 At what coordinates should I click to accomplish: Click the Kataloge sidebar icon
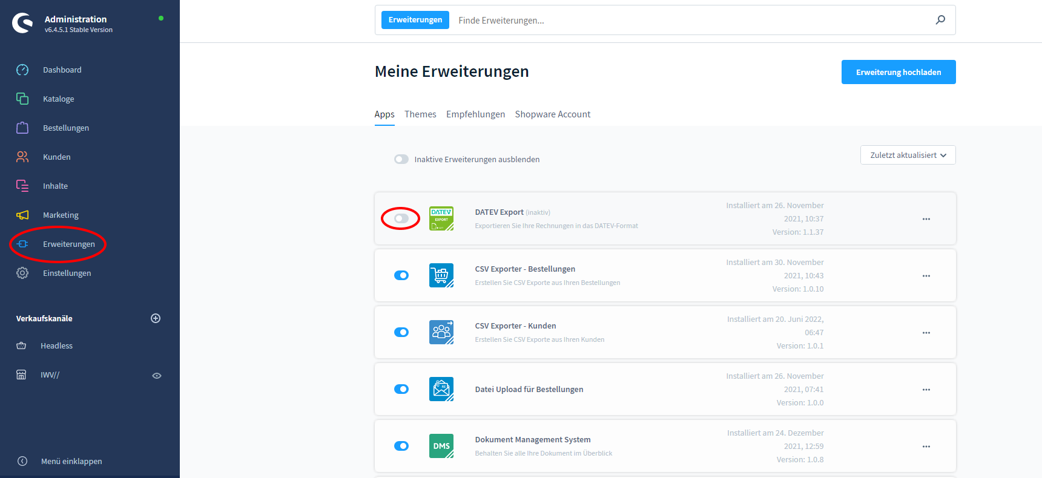pyautogui.click(x=22, y=99)
